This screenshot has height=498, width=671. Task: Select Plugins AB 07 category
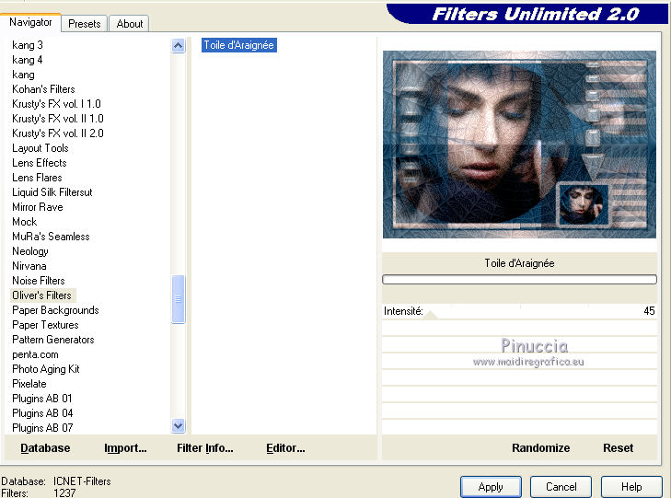42,428
